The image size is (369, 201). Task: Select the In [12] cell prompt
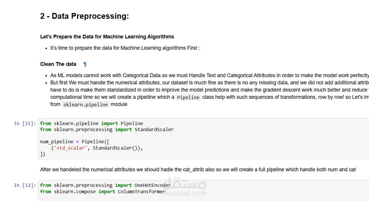25,185
